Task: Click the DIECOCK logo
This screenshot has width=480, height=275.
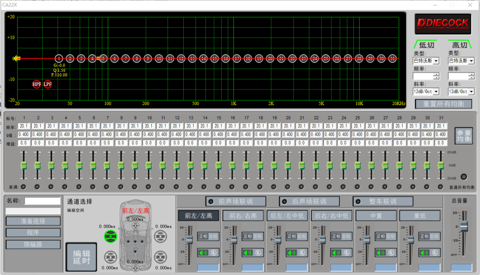Action: click(442, 23)
